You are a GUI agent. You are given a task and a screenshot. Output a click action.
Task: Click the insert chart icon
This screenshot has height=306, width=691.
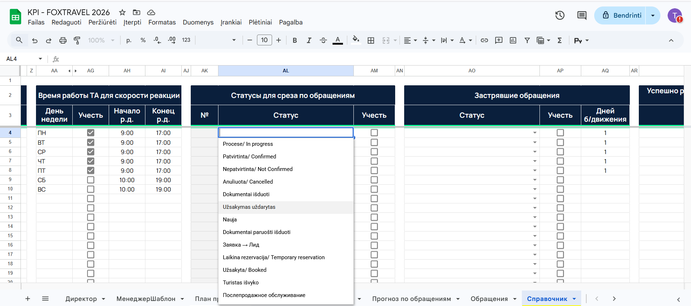(x=513, y=40)
